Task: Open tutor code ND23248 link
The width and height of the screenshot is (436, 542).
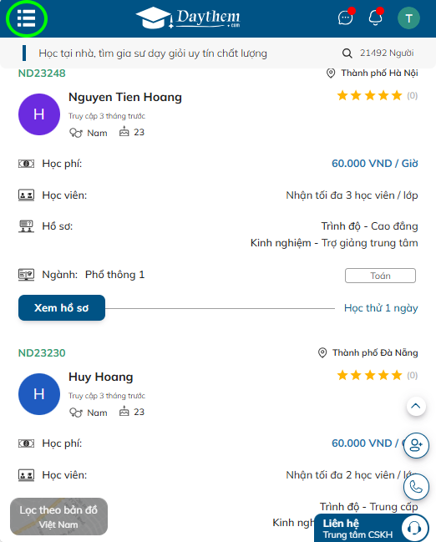Action: [x=42, y=73]
